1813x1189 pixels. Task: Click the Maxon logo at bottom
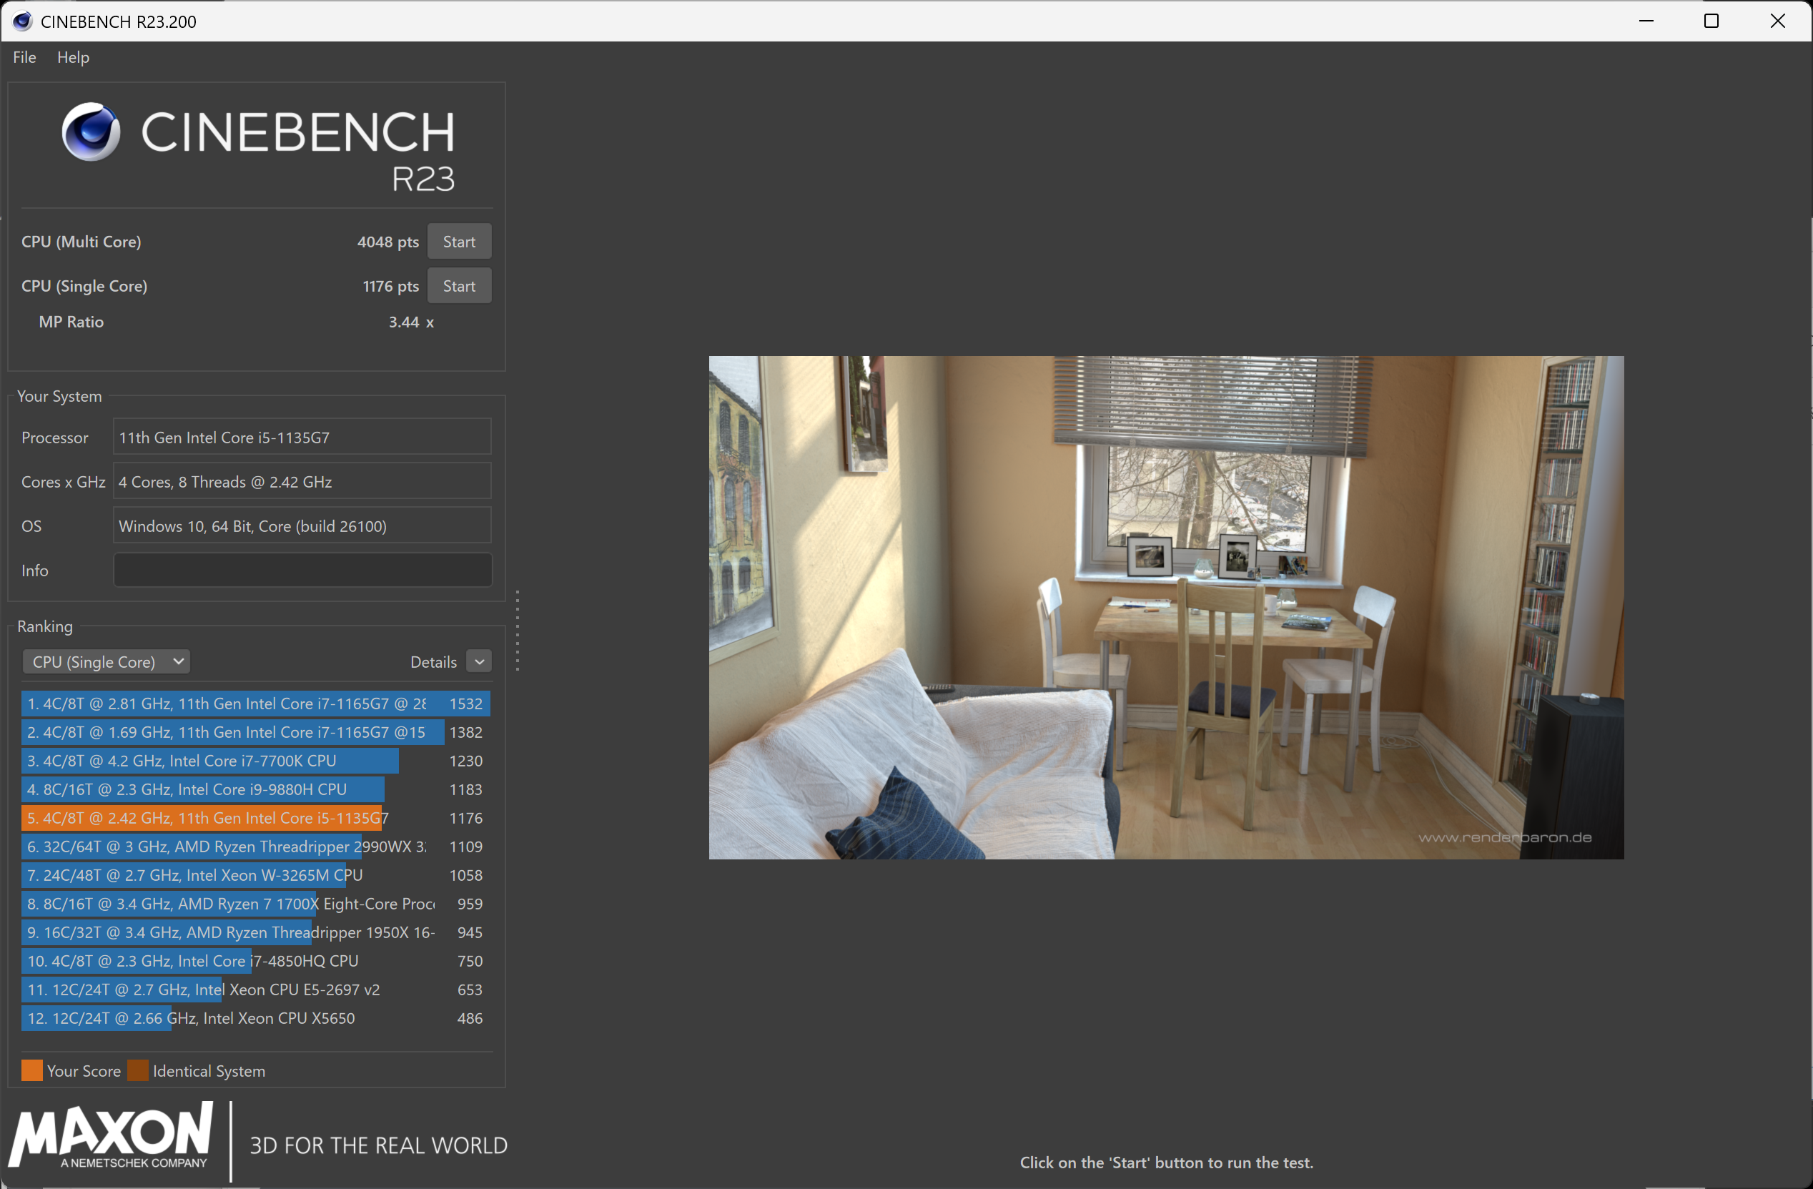pyautogui.click(x=112, y=1135)
